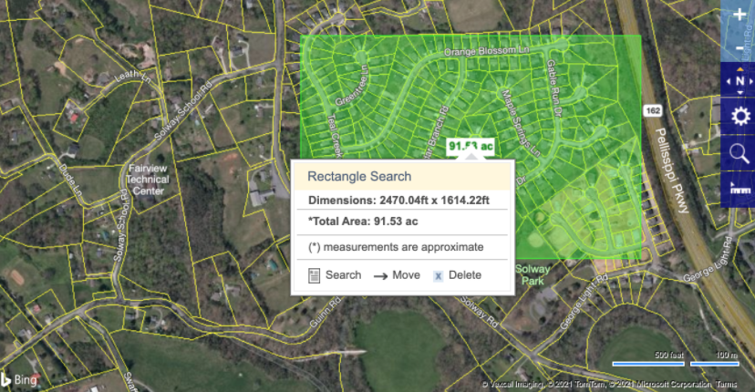Image resolution: width=755 pixels, height=392 pixels.
Task: Click the Teal Creek street label
Action: [334, 136]
